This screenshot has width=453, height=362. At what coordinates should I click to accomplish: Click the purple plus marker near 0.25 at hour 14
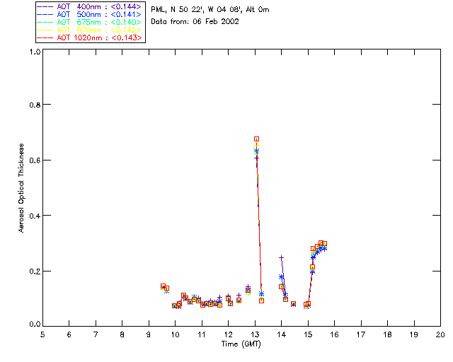pyautogui.click(x=281, y=257)
